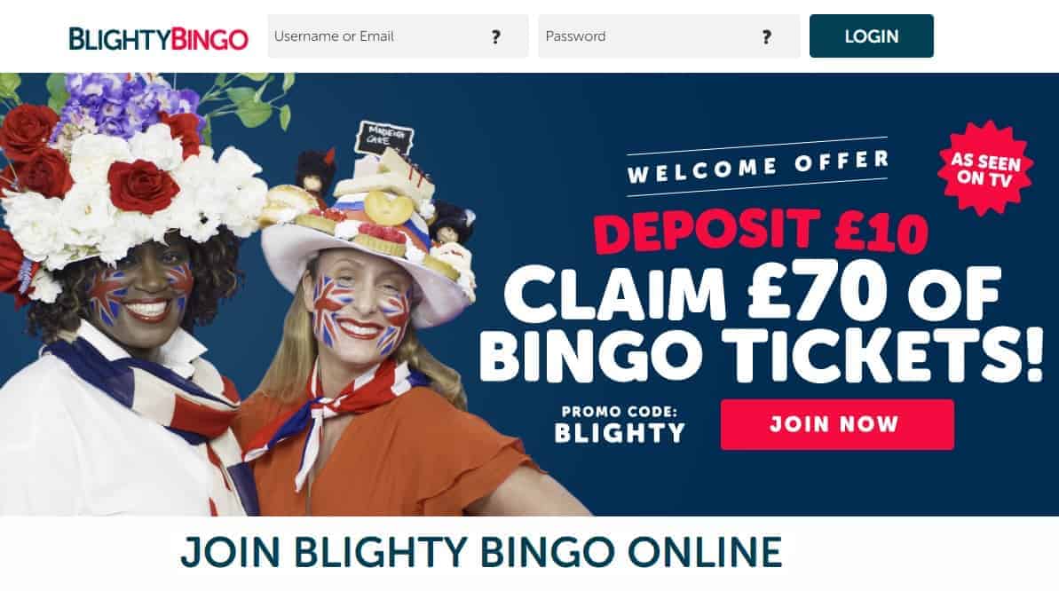The image size is (1059, 591).
Task: Click the Deposit £10 red text
Action: pyautogui.click(x=761, y=232)
